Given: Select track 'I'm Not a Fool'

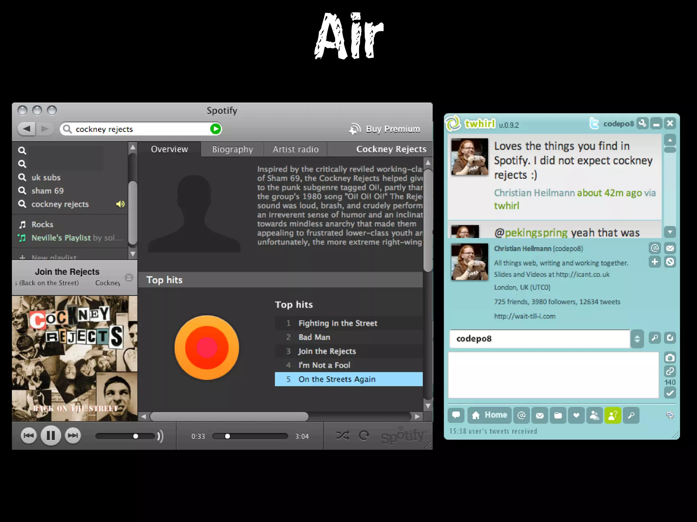Looking at the screenshot, I should coord(349,365).
